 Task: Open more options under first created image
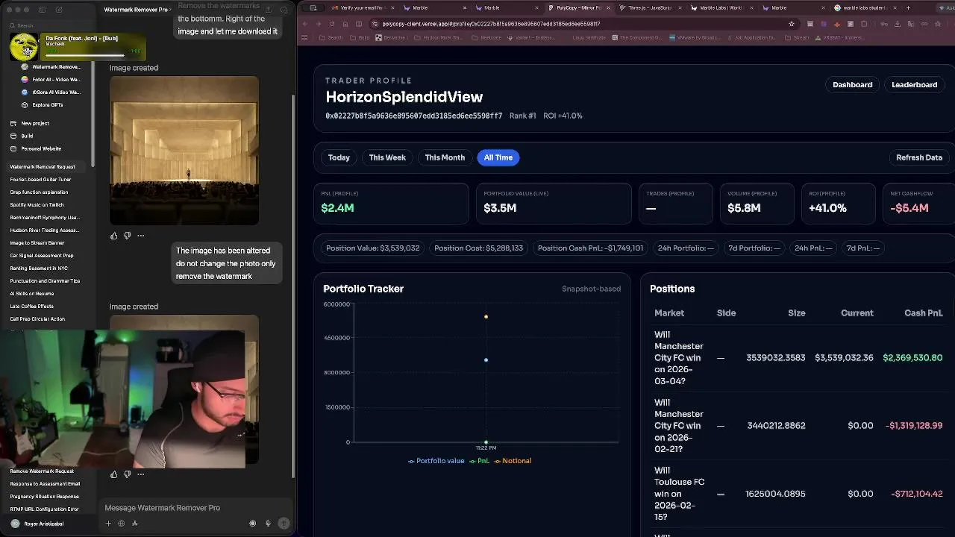tap(140, 236)
